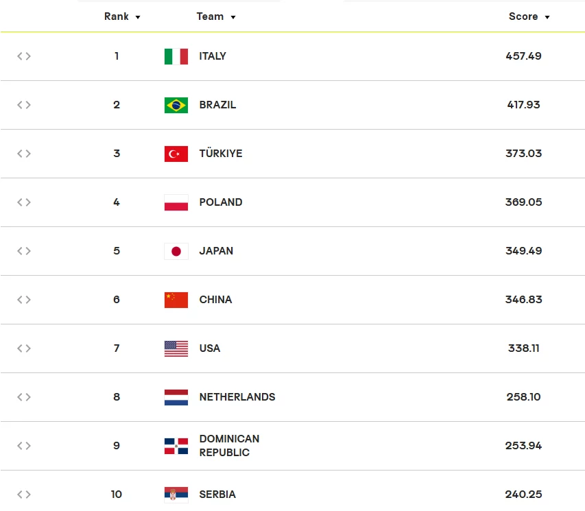Sort the table by the Rank column
The width and height of the screenshot is (585, 511).
pyautogui.click(x=122, y=16)
